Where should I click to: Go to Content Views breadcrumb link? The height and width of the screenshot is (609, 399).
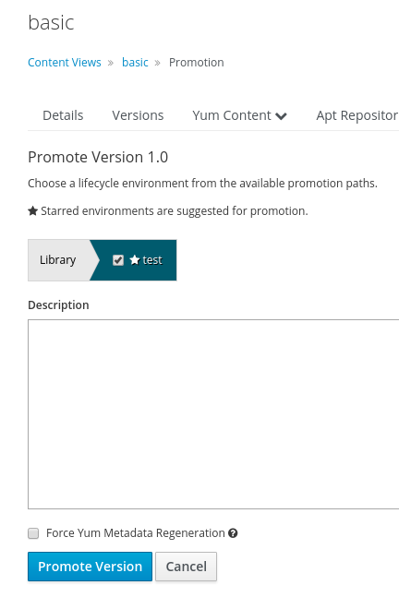click(x=65, y=63)
